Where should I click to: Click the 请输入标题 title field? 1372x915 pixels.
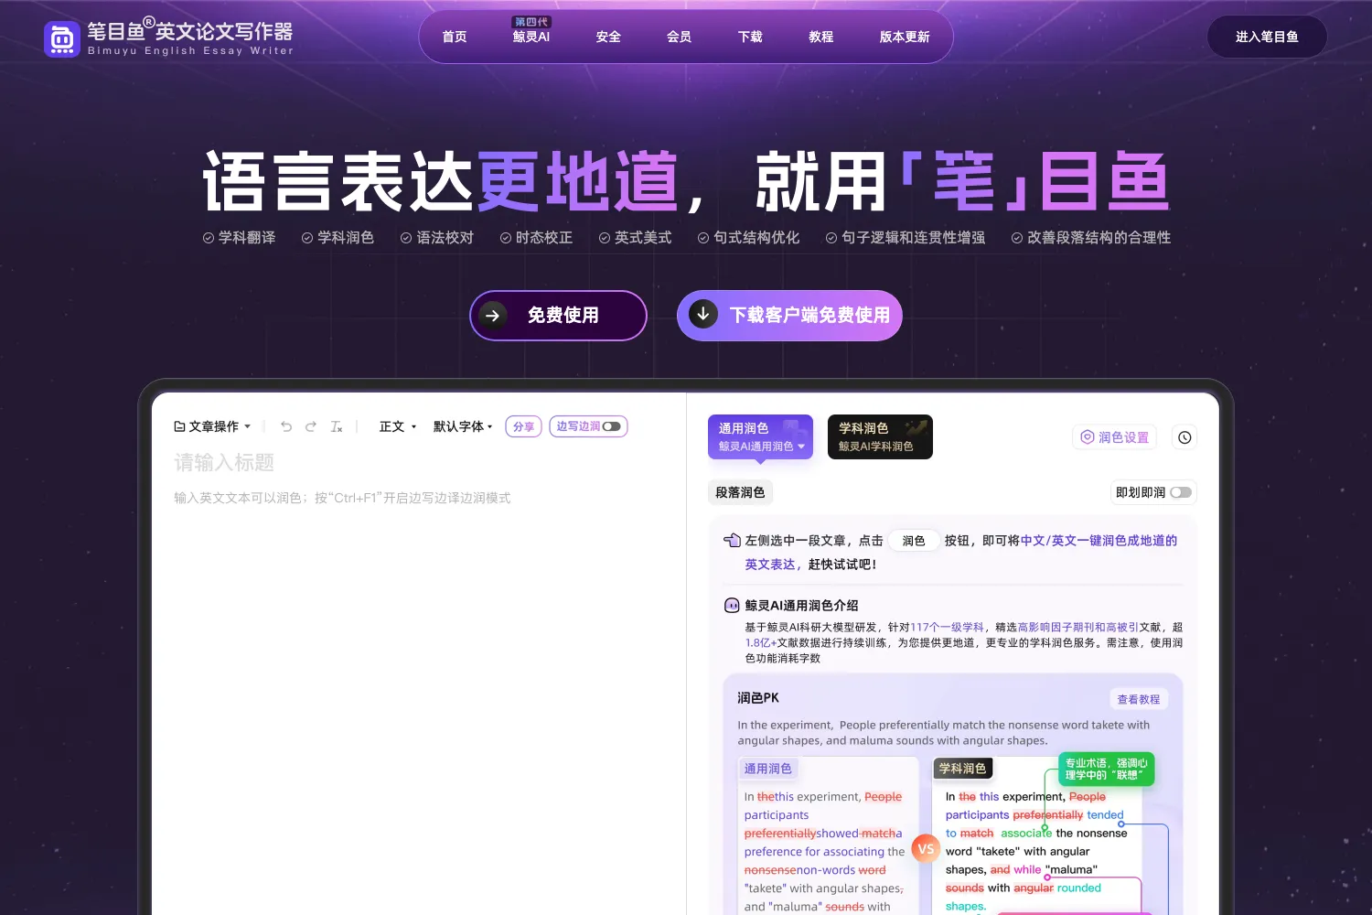pyautogui.click(x=224, y=463)
